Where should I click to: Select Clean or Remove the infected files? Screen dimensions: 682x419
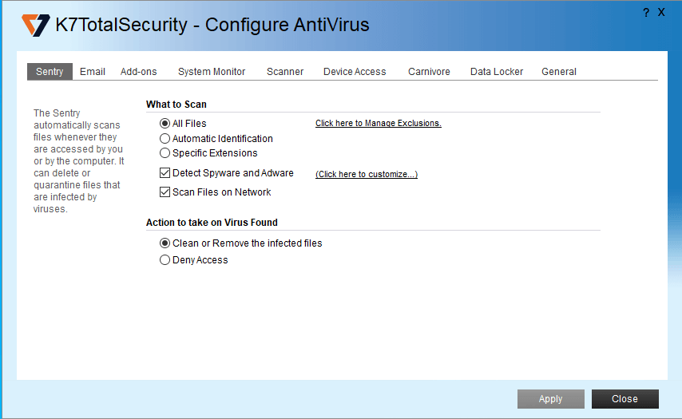(165, 243)
